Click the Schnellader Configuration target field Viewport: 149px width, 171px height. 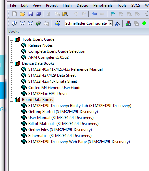point(86,23)
